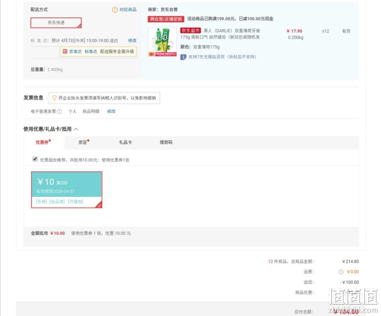
Task: Select the ¥10 满200 coupon card
Action: [x=67, y=190]
